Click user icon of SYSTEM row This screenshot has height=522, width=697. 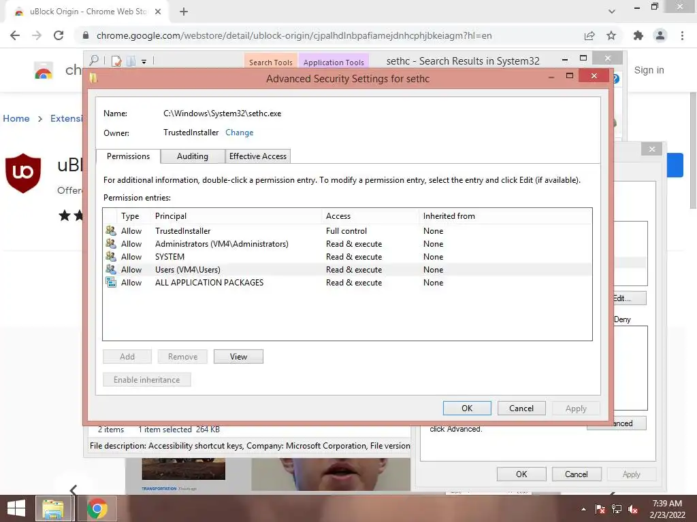[111, 256]
